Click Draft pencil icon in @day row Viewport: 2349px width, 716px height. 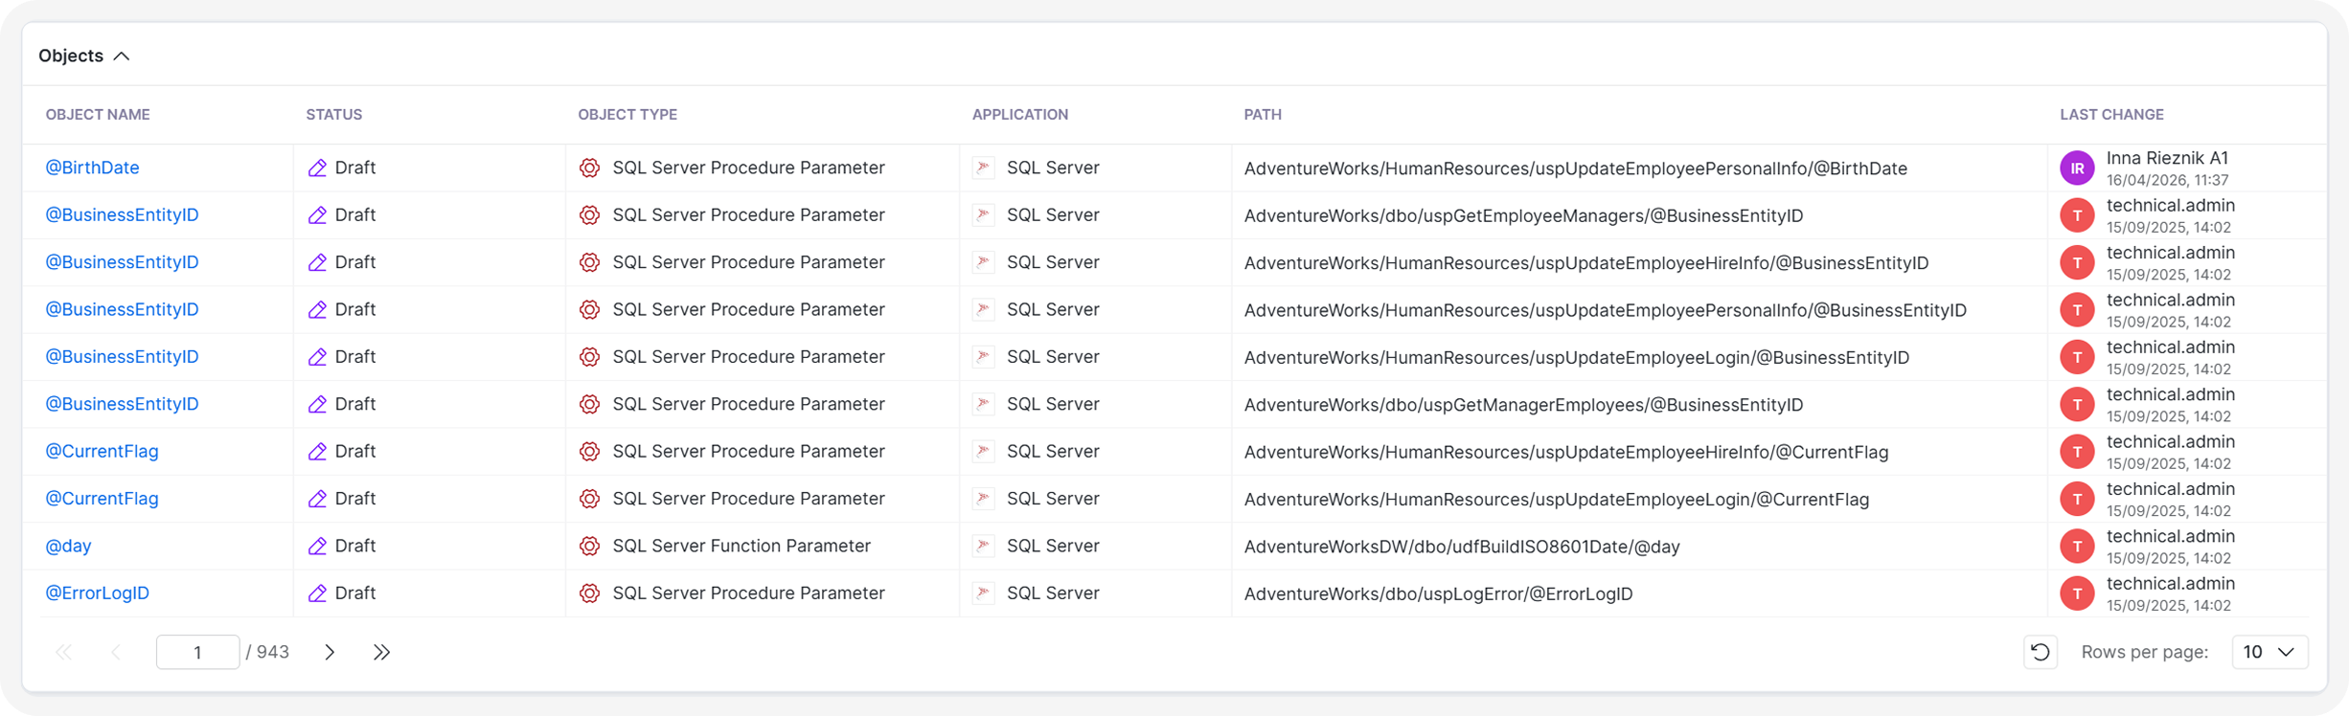tap(317, 546)
